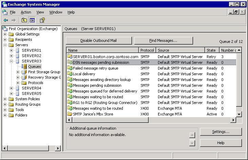Click queue list vertical scrollbar down arrow
Viewport: 248px width, 160px height.
[x=239, y=114]
